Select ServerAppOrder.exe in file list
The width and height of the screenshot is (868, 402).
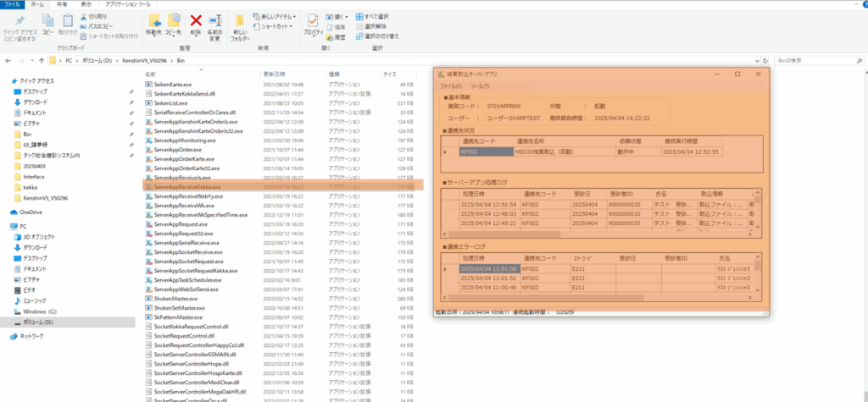click(177, 149)
